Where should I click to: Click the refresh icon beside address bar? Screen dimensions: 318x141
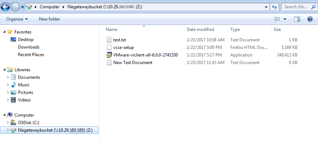275,7
